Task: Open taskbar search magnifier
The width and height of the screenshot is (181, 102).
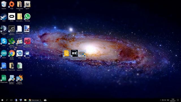Action: [7, 100]
